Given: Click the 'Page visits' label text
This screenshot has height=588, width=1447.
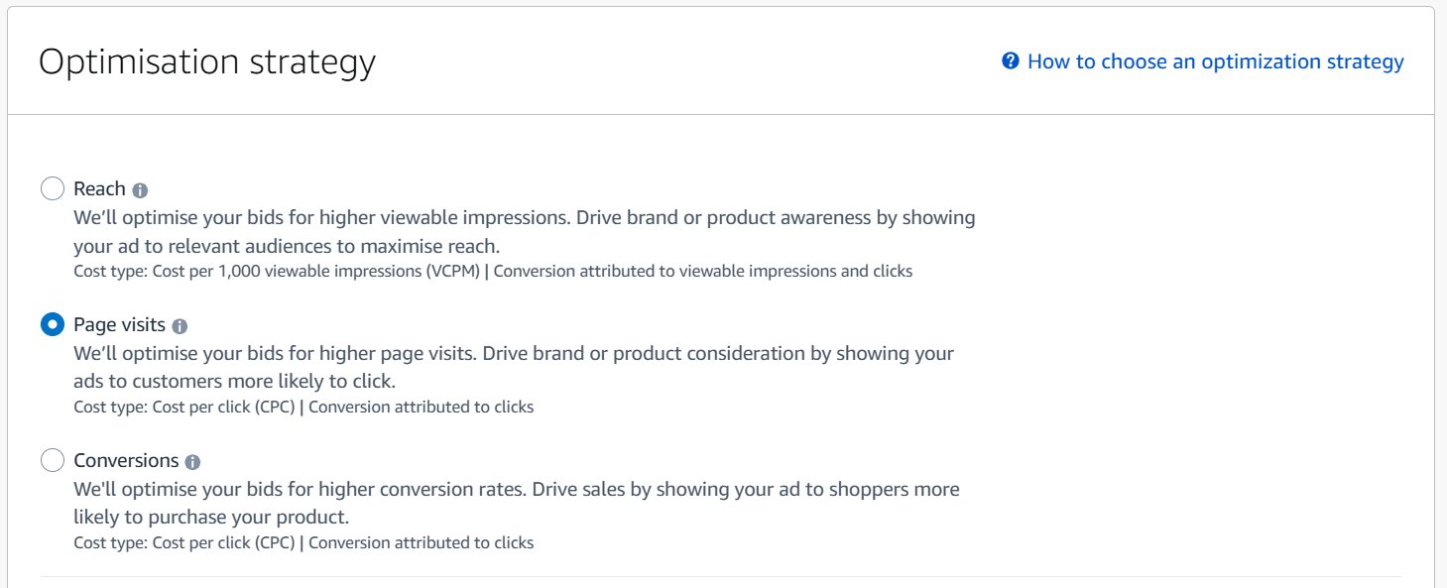Looking at the screenshot, I should pos(120,323).
